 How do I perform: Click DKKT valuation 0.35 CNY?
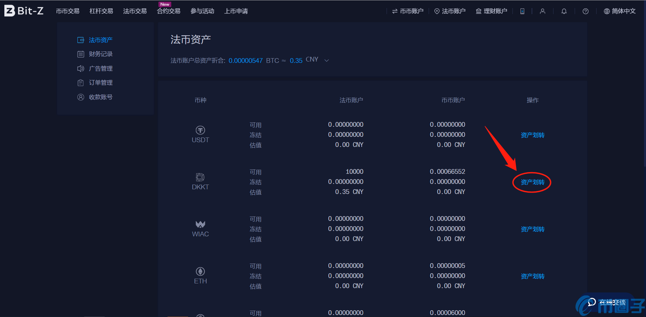[349, 192]
